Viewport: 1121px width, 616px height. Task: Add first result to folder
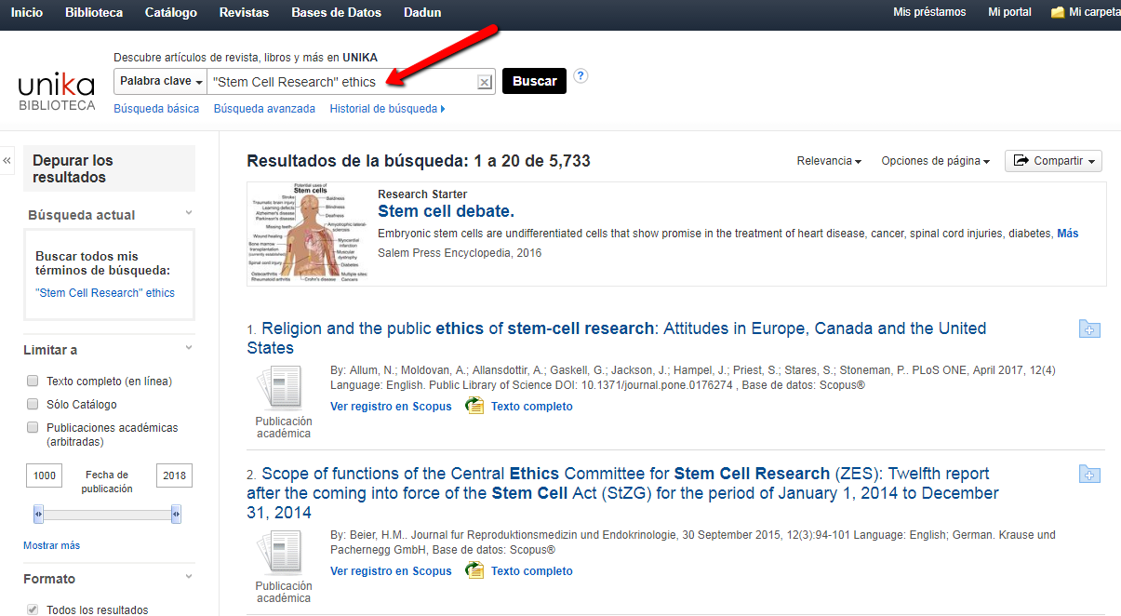[x=1089, y=328]
